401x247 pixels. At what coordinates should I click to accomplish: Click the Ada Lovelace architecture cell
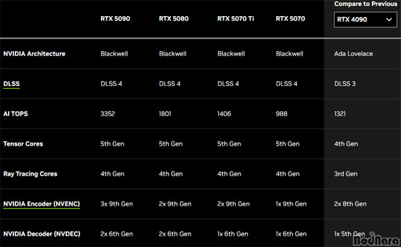pos(354,53)
